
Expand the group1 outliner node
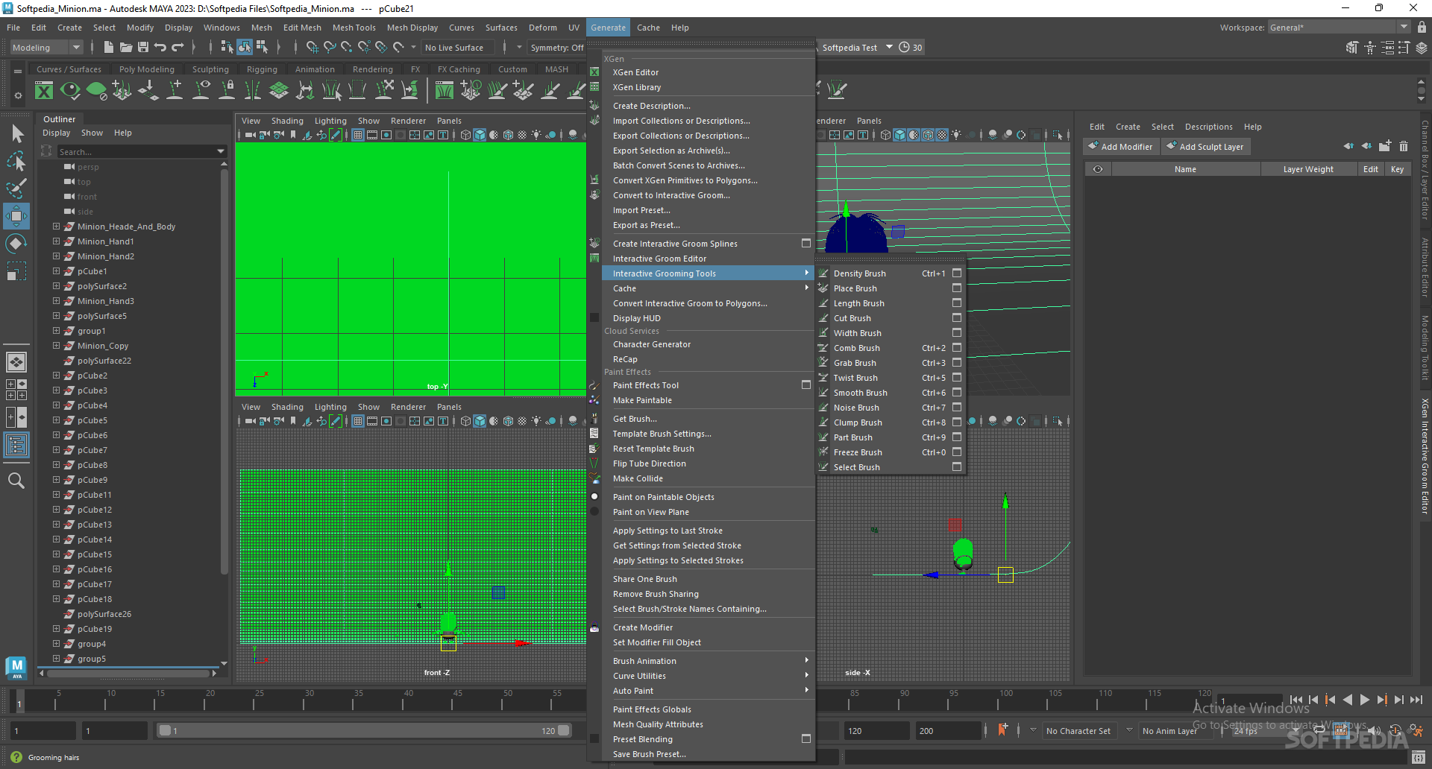(x=56, y=331)
